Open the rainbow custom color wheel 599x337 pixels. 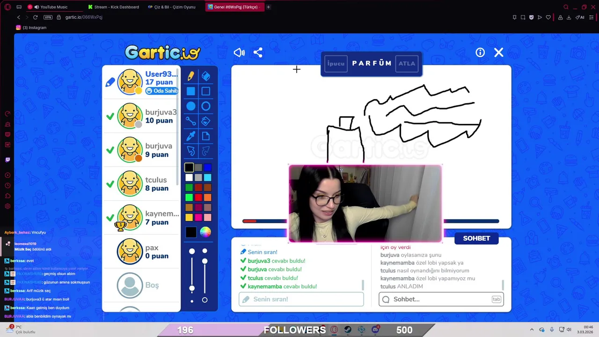point(205,232)
